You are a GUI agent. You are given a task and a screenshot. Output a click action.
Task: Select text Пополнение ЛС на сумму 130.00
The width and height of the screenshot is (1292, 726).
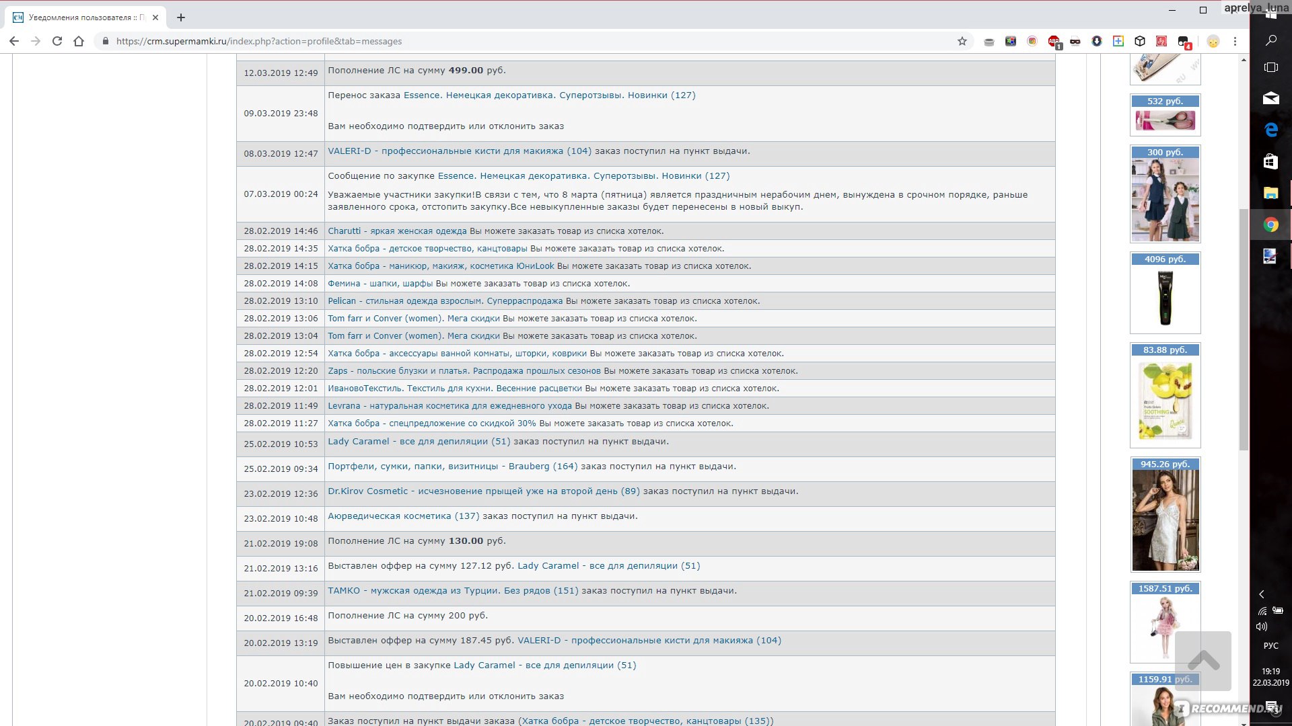tap(417, 541)
